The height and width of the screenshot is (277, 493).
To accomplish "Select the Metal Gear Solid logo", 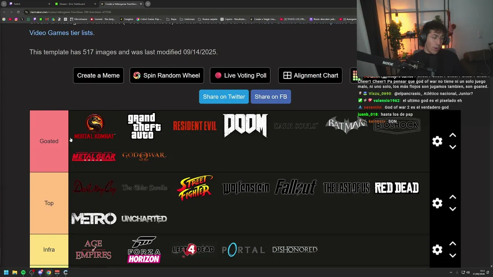I will pyautogui.click(x=94, y=157).
